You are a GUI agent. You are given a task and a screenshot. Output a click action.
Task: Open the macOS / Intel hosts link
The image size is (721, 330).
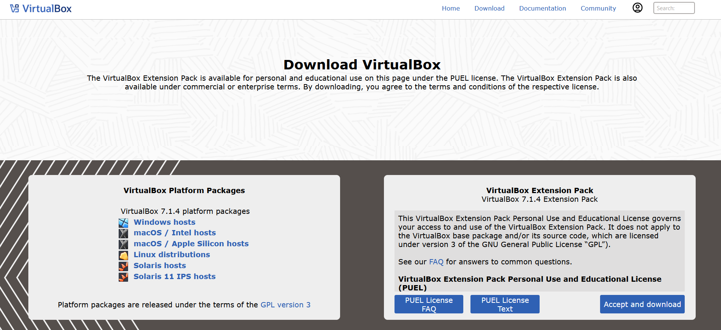[x=175, y=233]
